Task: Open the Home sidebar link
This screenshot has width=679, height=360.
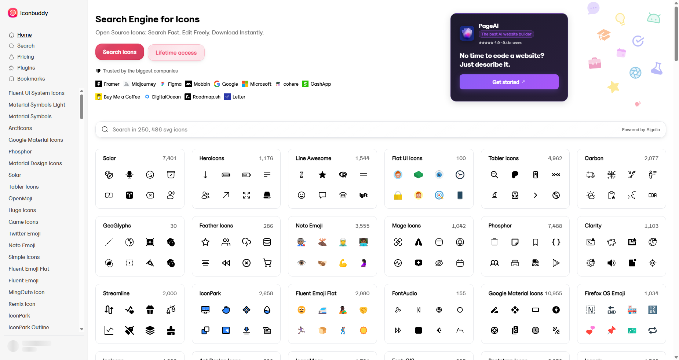Action: [x=25, y=35]
